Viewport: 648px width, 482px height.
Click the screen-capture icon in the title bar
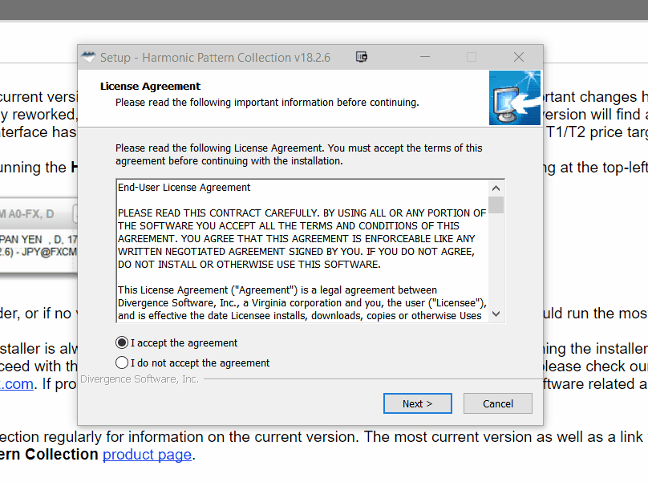(362, 57)
